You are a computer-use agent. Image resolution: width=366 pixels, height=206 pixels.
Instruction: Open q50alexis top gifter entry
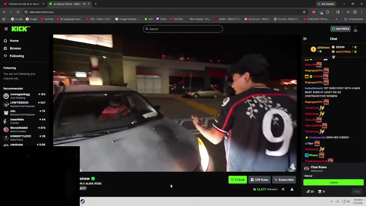point(320,49)
